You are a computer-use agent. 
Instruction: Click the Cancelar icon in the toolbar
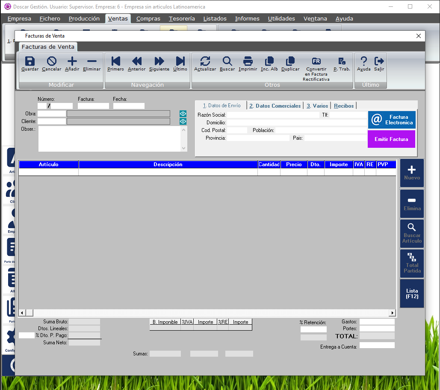click(x=51, y=62)
